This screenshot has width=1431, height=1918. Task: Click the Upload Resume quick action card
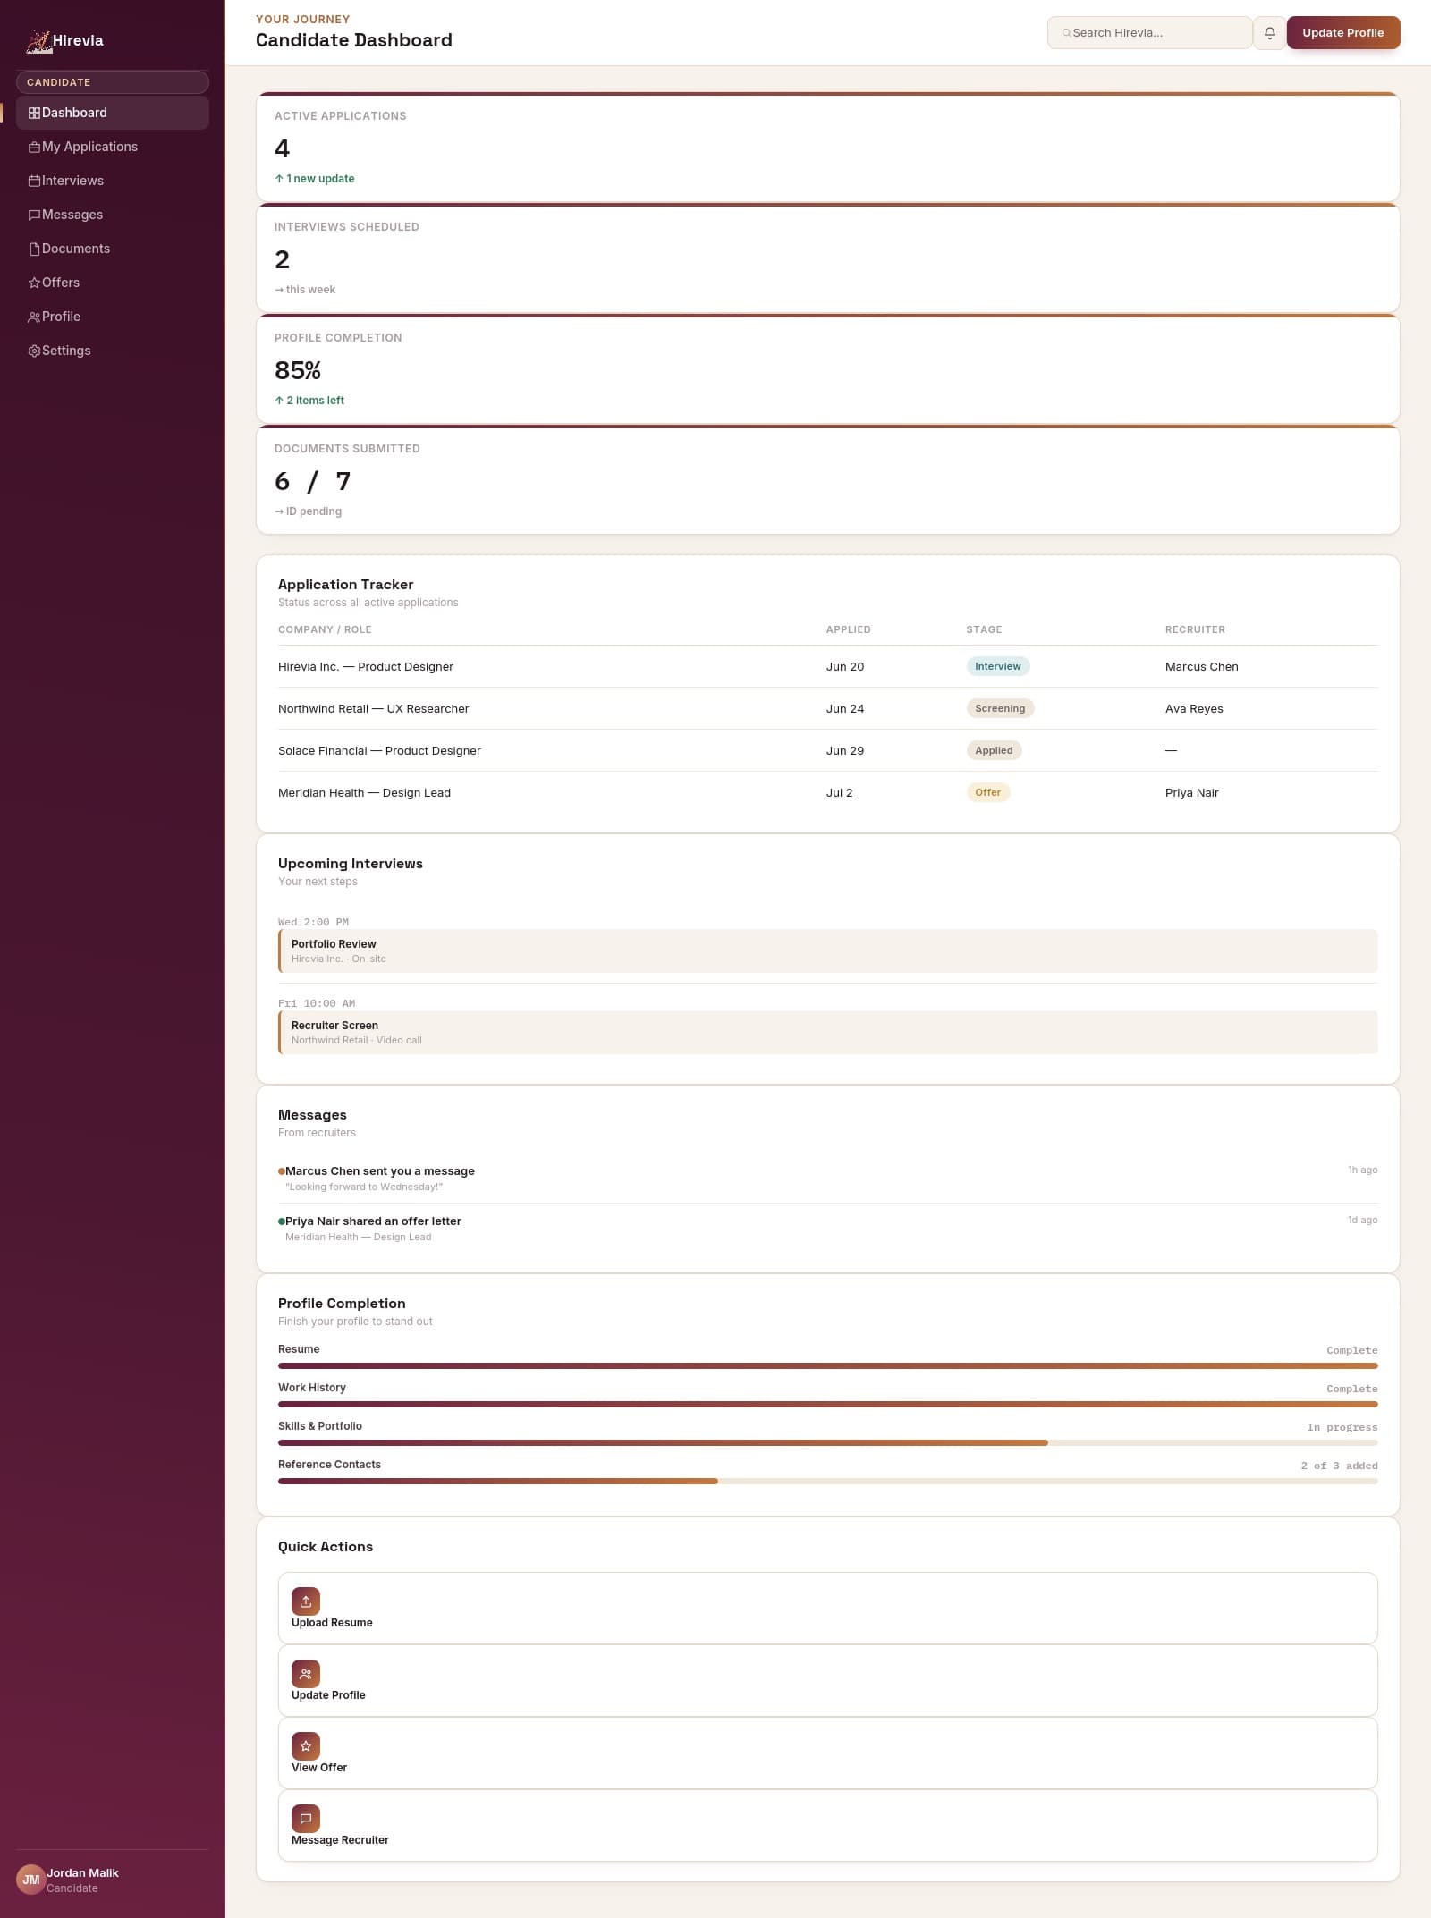coord(827,1608)
